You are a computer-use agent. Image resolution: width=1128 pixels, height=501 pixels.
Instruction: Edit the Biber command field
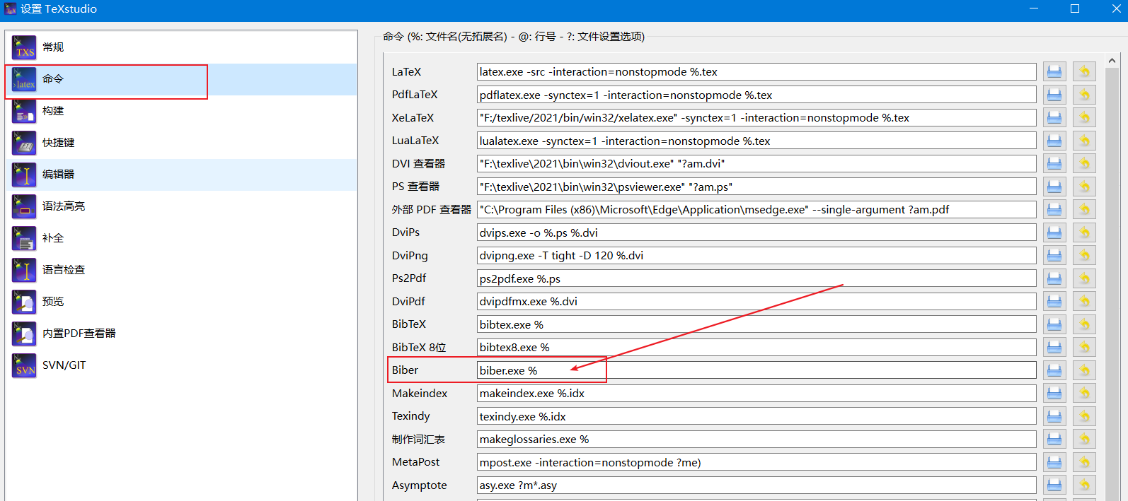tap(756, 370)
